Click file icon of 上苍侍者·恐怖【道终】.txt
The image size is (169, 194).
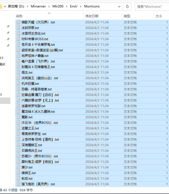point(18,140)
